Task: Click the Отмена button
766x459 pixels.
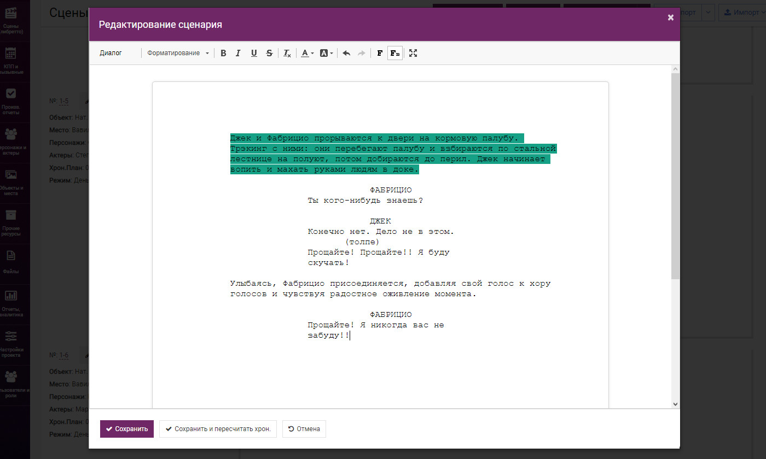Action: (x=304, y=429)
